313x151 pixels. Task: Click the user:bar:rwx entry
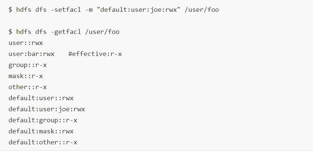point(31,54)
